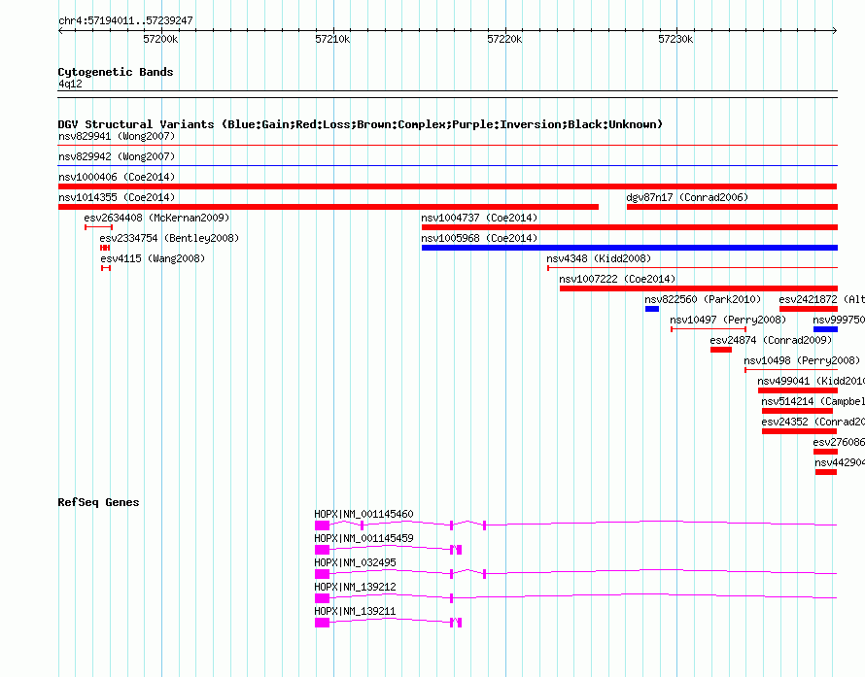Click the 57230k ruler tick label
865x677 pixels.
(675, 39)
